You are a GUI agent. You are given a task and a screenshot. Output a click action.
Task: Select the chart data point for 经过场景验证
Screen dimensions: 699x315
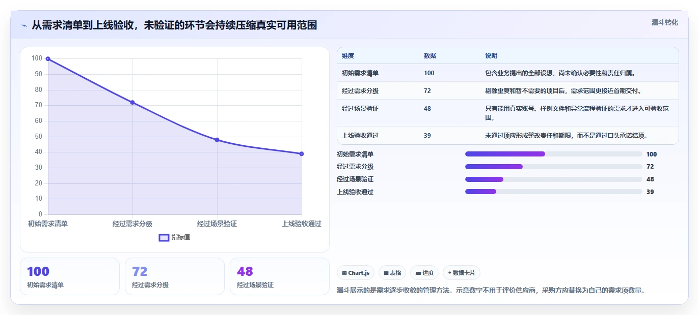click(217, 140)
